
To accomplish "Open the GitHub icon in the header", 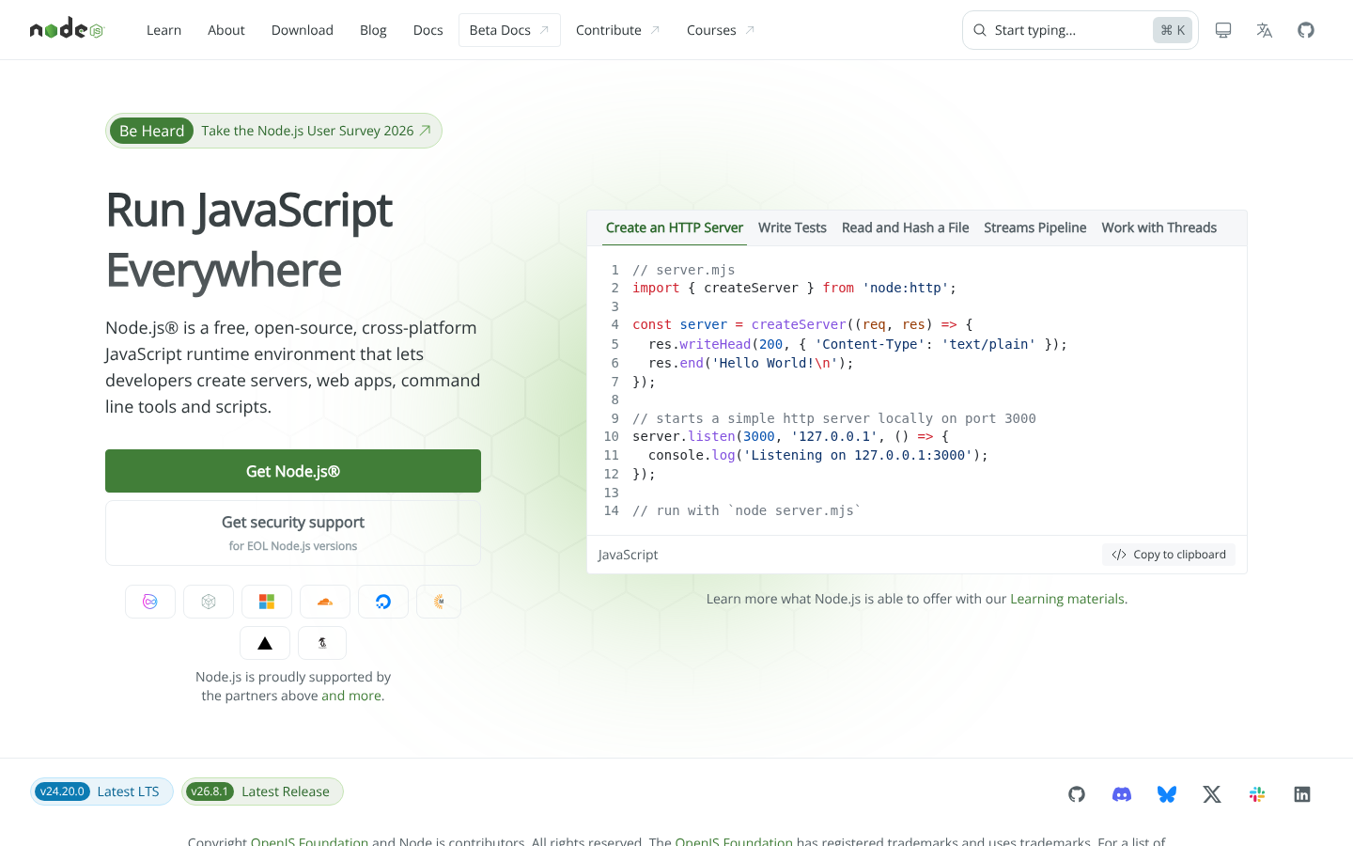I will click(1306, 30).
